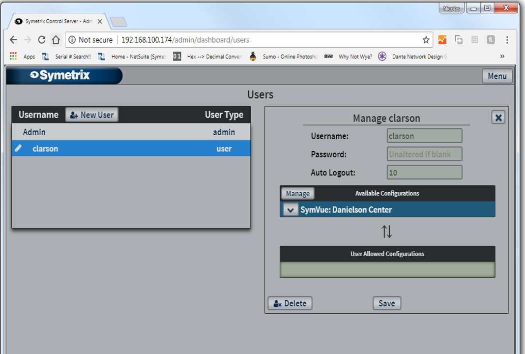Viewport: 525px width, 354px height.
Task: Show more bookmarks with the double chevron
Action: click(x=502, y=56)
